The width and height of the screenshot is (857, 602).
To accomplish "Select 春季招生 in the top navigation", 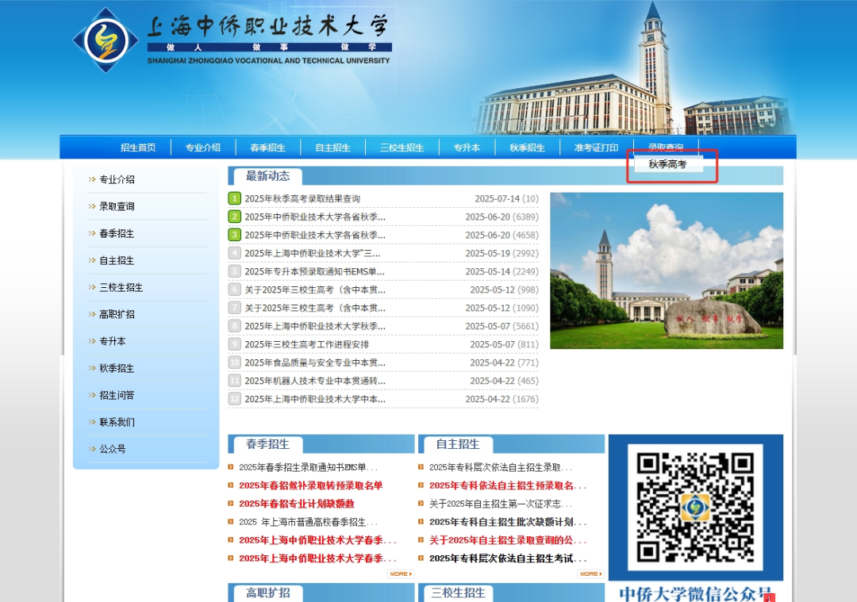I will point(268,148).
